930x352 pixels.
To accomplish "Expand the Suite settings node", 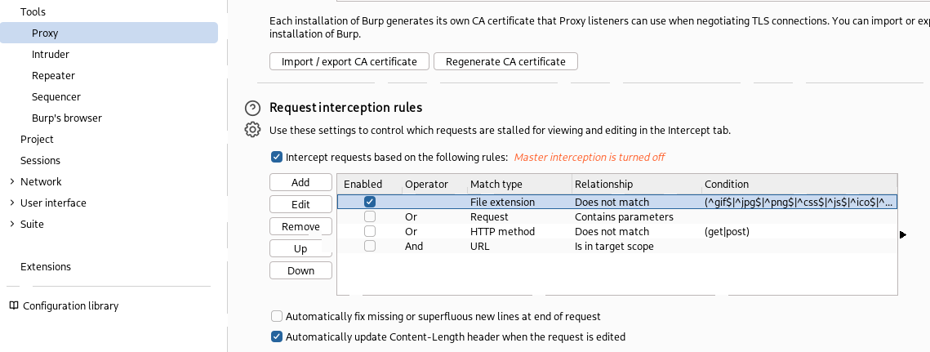I will pos(12,225).
